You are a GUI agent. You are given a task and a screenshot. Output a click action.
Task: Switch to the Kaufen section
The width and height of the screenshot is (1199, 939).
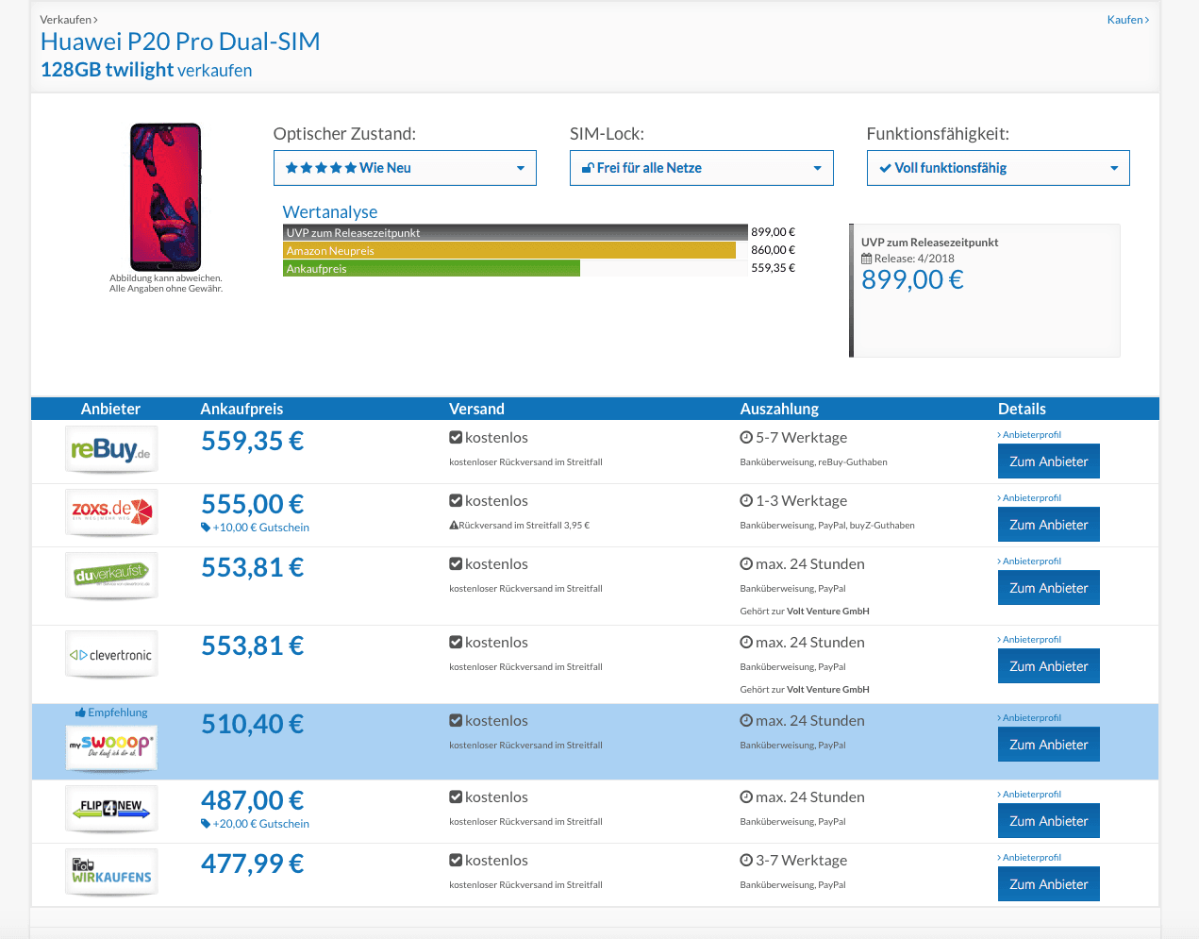point(1126,20)
